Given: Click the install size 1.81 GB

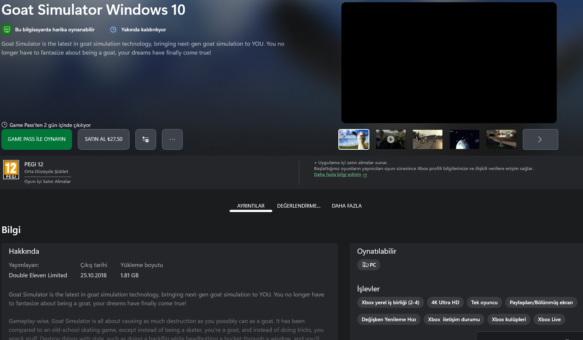Looking at the screenshot, I should coord(130,275).
